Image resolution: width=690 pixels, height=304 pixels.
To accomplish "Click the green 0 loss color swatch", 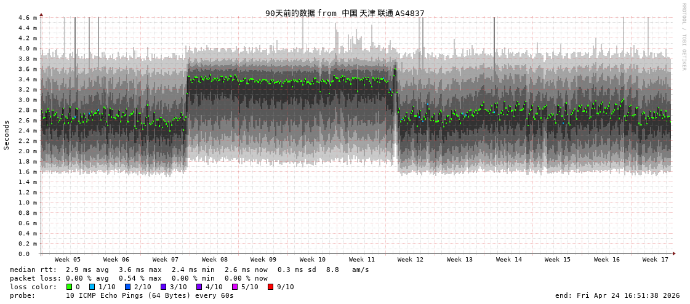I will coord(69,287).
